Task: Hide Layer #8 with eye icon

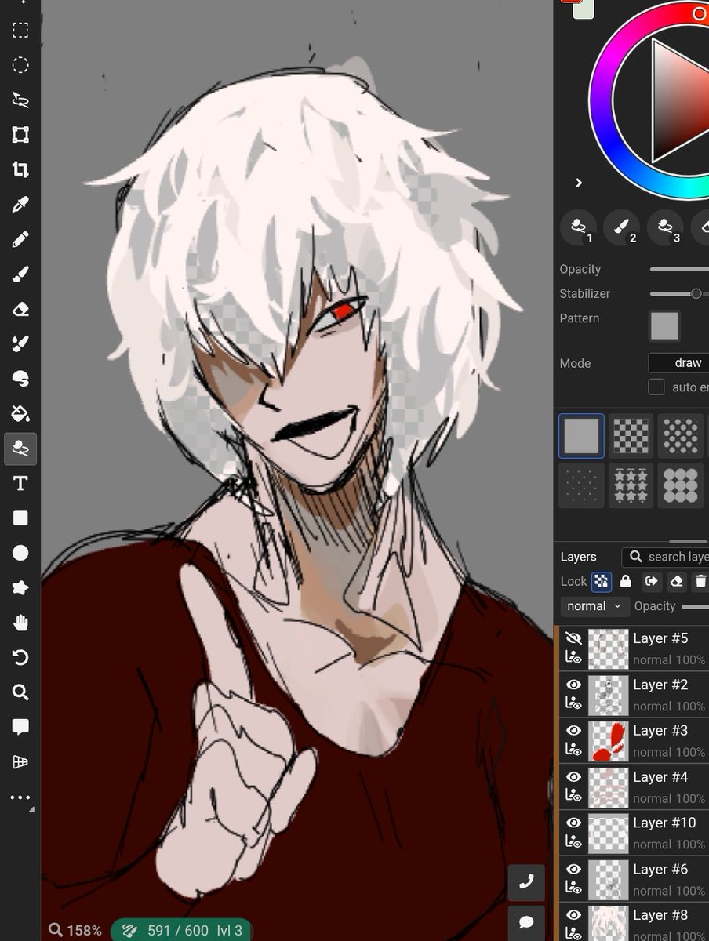Action: coord(574,915)
